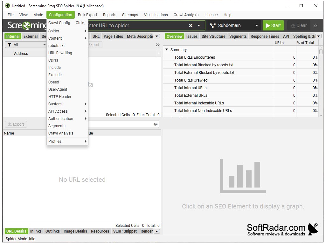Screen dimensions: 326x244
Task: Switch to the URL tab
Action: pos(96,36)
